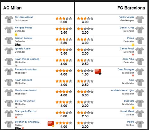The image size is (149, 130).
Task: Click the soccer ball icon under Kevin-Prince Boateng
Action: pyautogui.click(x=16, y=65)
